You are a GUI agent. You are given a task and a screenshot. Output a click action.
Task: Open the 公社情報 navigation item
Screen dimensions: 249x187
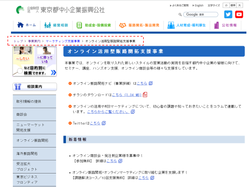(225, 25)
